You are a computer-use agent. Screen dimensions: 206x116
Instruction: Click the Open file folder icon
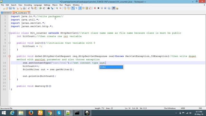[7, 8]
